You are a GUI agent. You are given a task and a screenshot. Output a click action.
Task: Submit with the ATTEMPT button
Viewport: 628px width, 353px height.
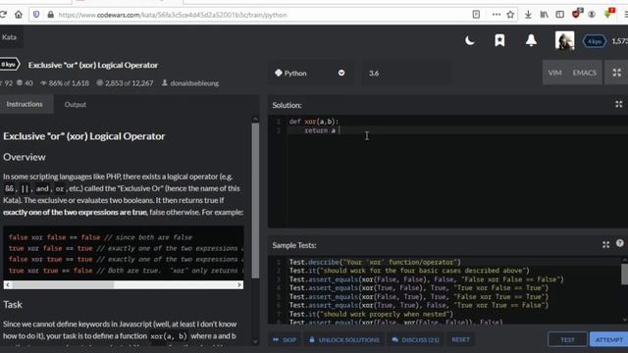(x=608, y=340)
